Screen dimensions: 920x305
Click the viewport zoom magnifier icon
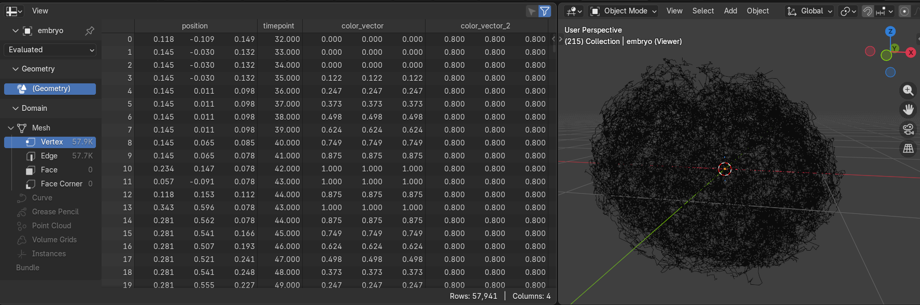click(908, 90)
